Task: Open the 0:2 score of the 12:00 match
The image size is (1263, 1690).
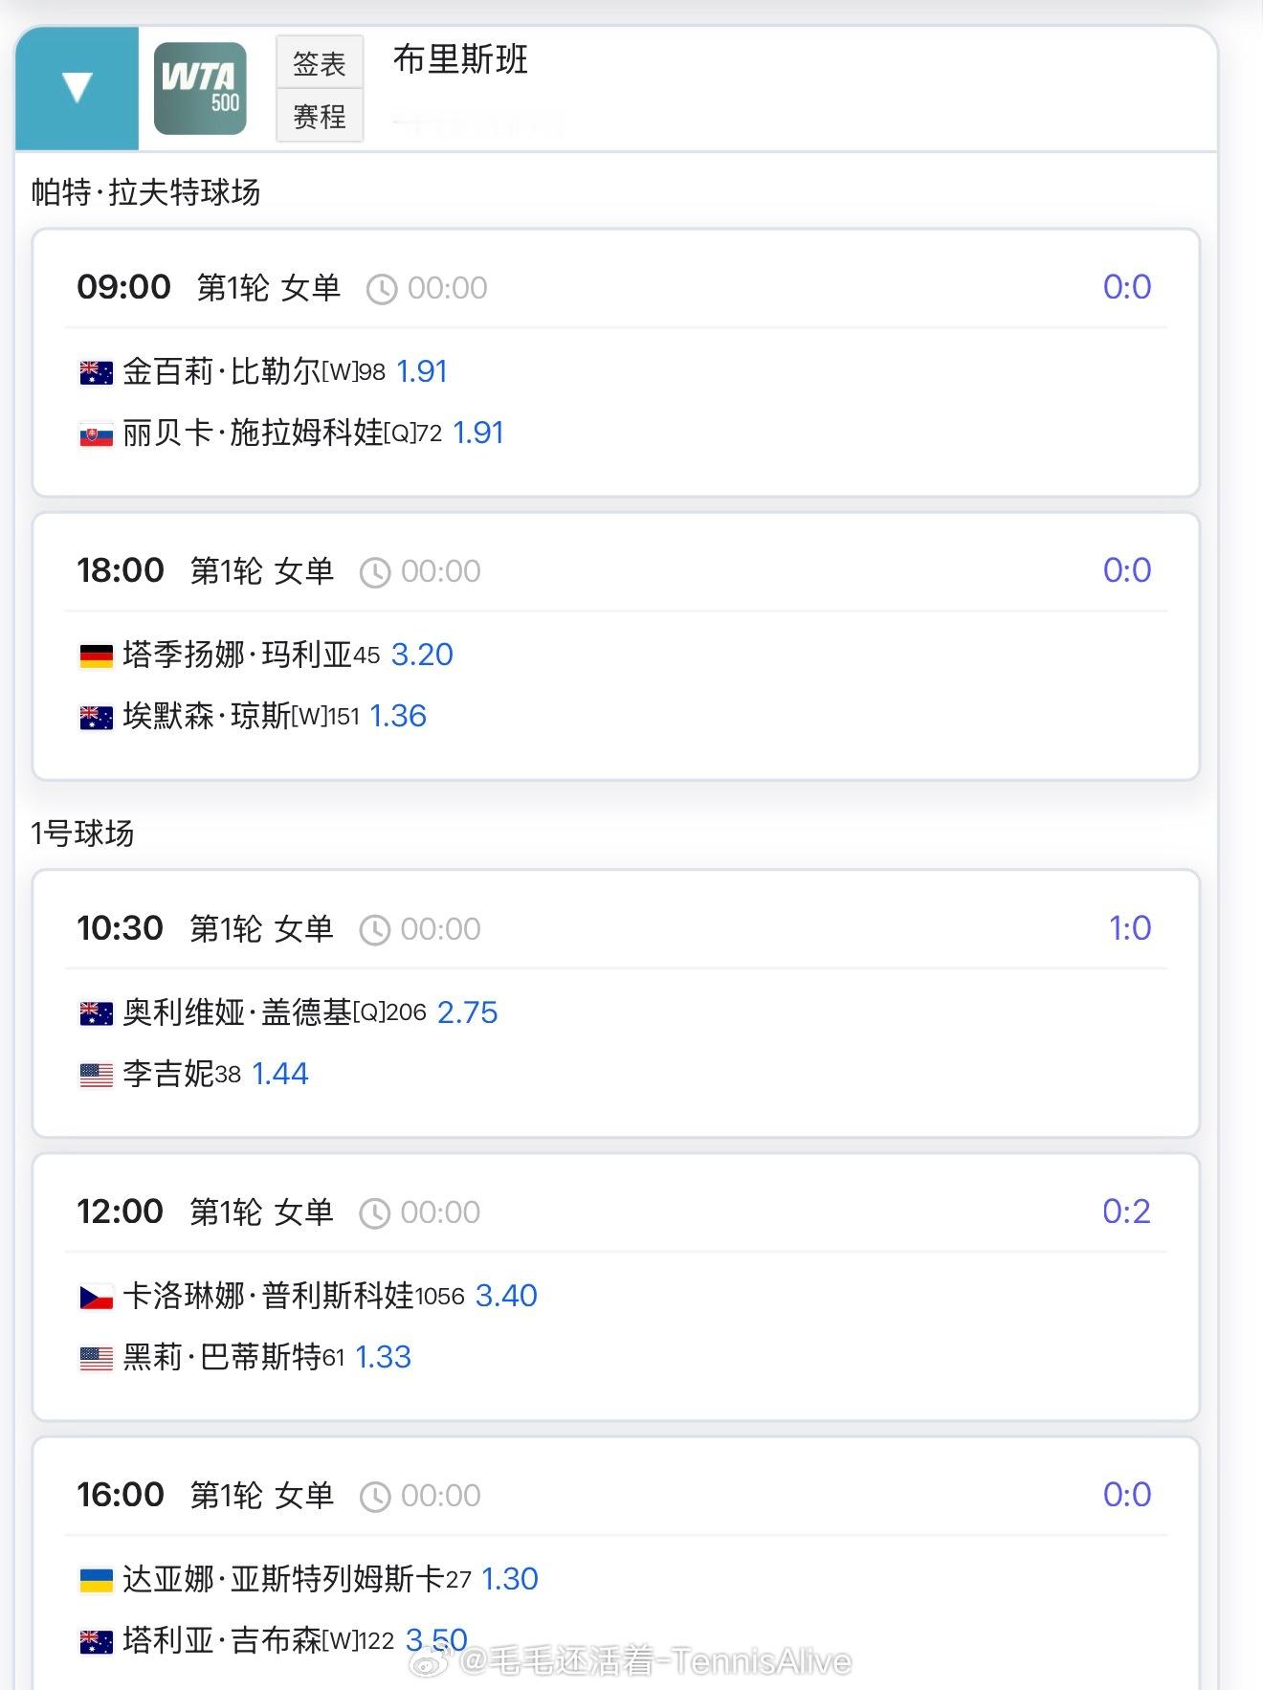Action: click(x=1126, y=1212)
